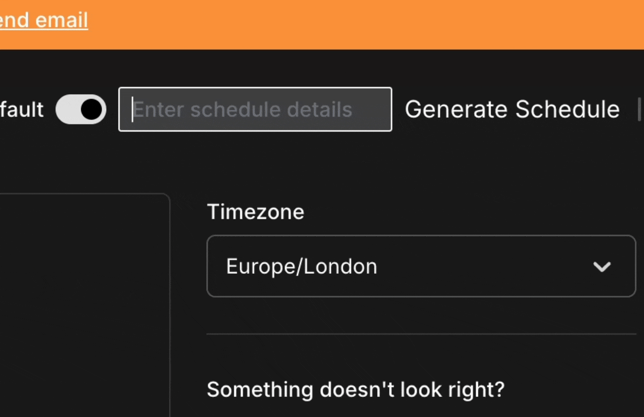
Task: Click the vertical separator after Generate Schedule
Action: [x=639, y=109]
